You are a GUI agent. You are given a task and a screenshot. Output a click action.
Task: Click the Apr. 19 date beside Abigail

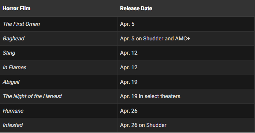coord(129,82)
